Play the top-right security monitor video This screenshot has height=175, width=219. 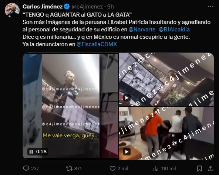pos(127,98)
